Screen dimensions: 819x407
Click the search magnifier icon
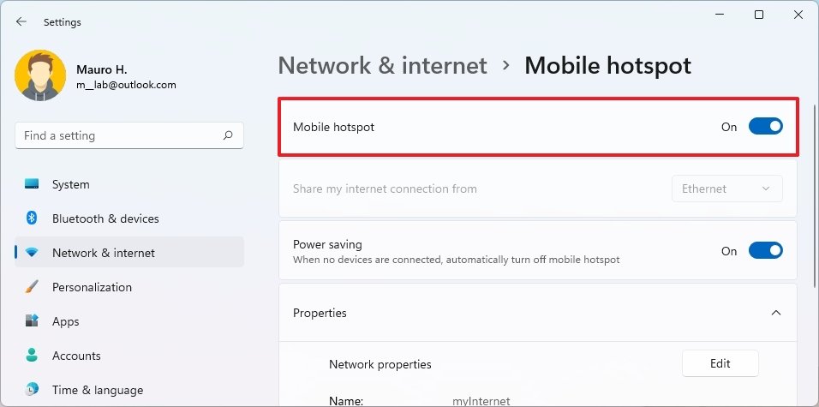[x=228, y=135]
